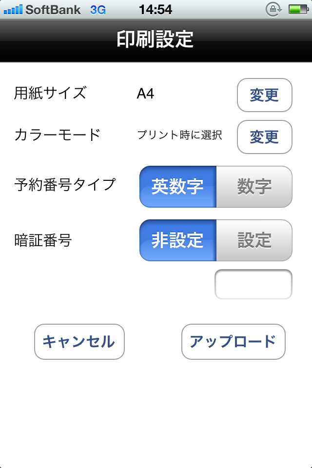The width and height of the screenshot is (312, 468).
Task: Tap the A4 paper size value
Action: 145,94
